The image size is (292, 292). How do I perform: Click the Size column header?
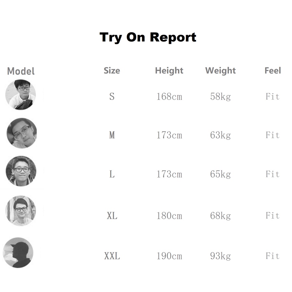tap(112, 70)
